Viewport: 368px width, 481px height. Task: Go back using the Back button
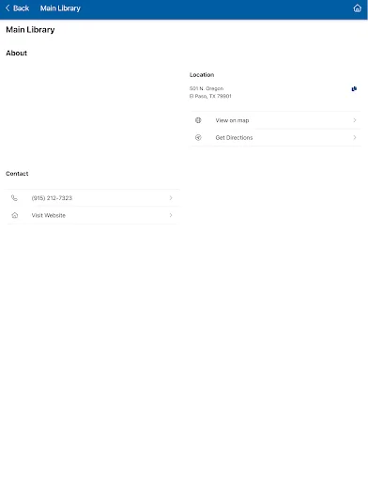coord(18,8)
